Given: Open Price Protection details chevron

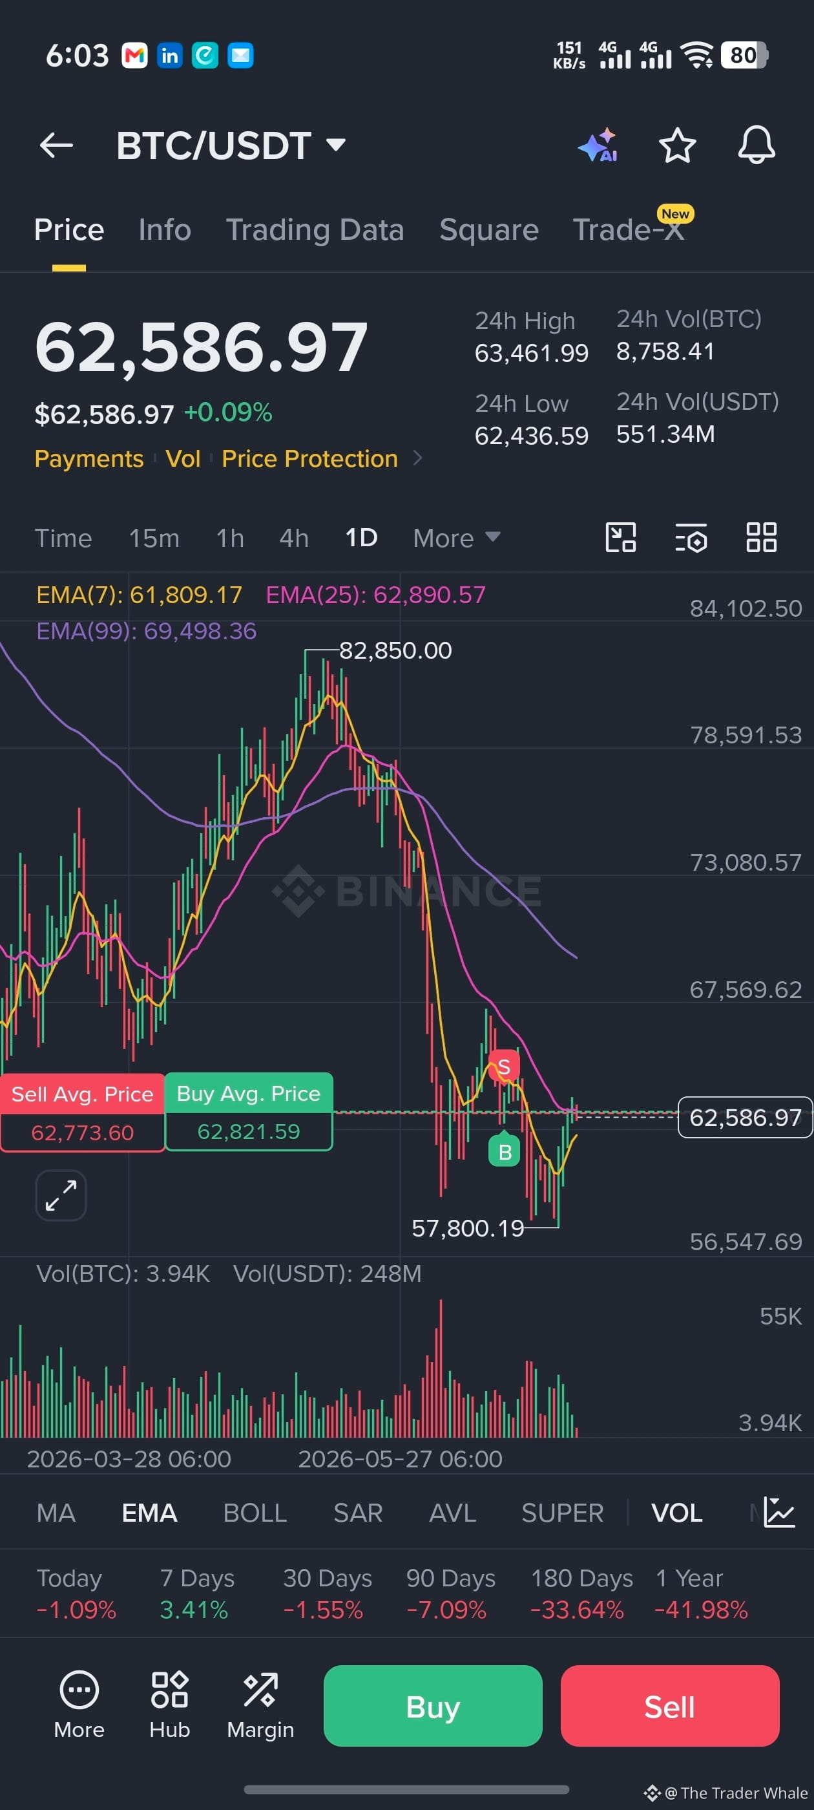Looking at the screenshot, I should tap(418, 458).
